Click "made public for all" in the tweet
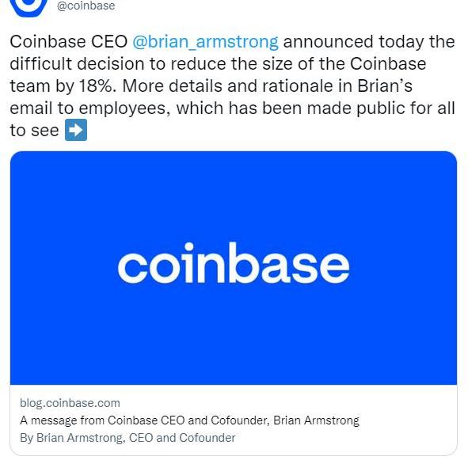This screenshot has height=464, width=468. click(x=381, y=108)
